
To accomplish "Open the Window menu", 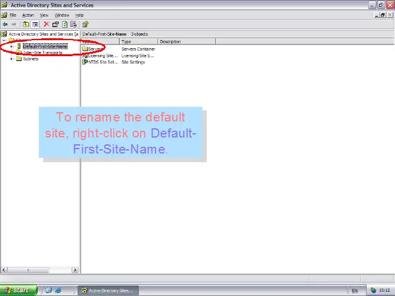I will pyautogui.click(x=62, y=15).
